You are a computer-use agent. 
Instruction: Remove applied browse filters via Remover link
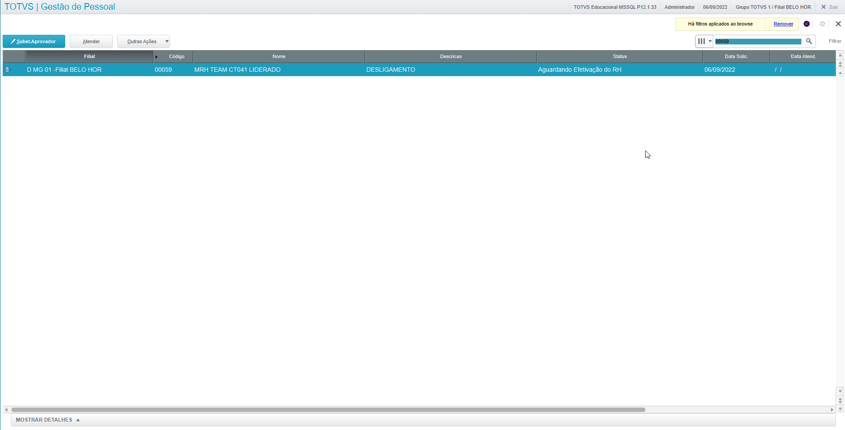[x=783, y=24]
